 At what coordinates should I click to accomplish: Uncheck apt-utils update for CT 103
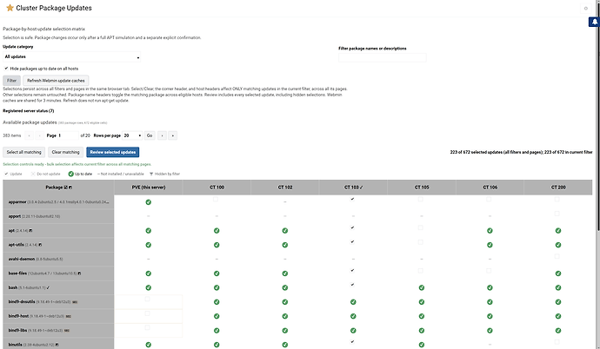click(x=352, y=242)
